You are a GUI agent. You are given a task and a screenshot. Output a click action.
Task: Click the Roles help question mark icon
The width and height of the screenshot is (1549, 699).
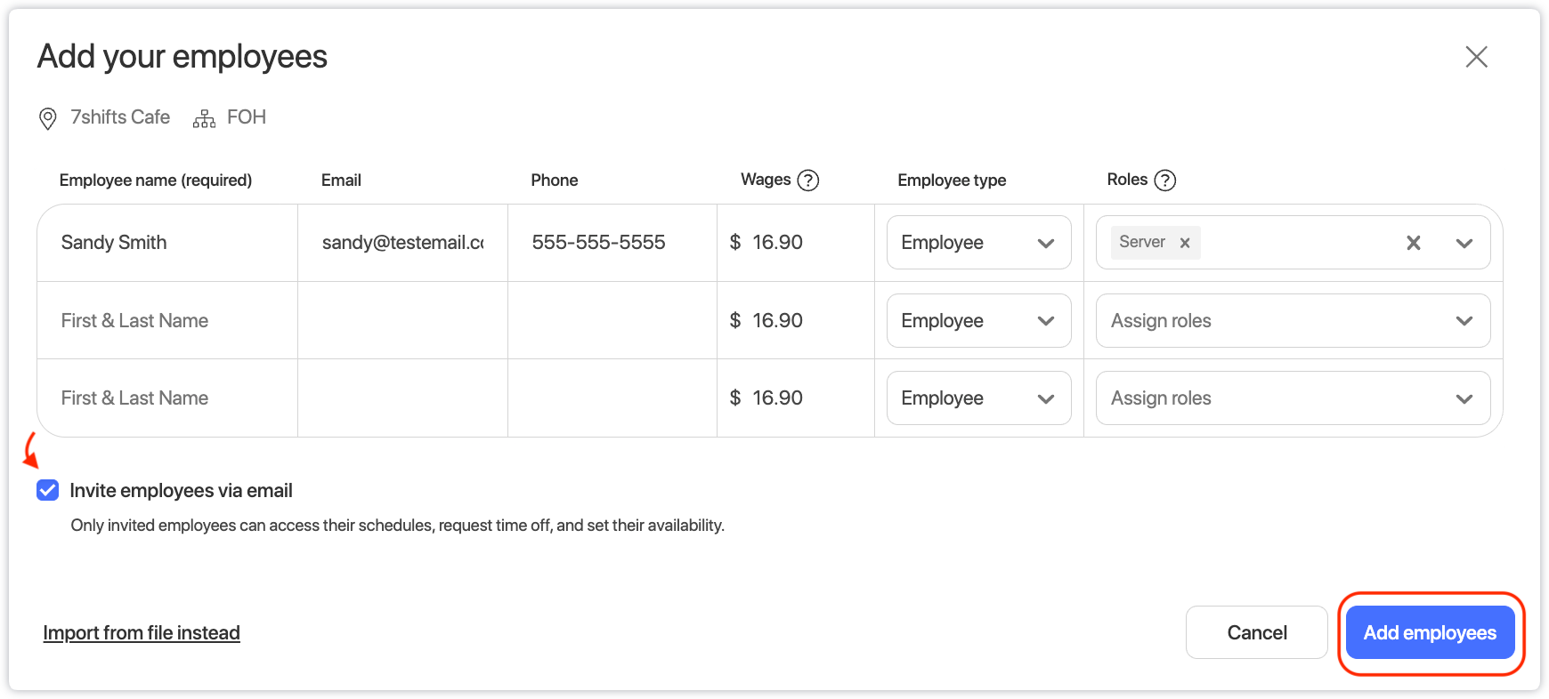point(1164,181)
